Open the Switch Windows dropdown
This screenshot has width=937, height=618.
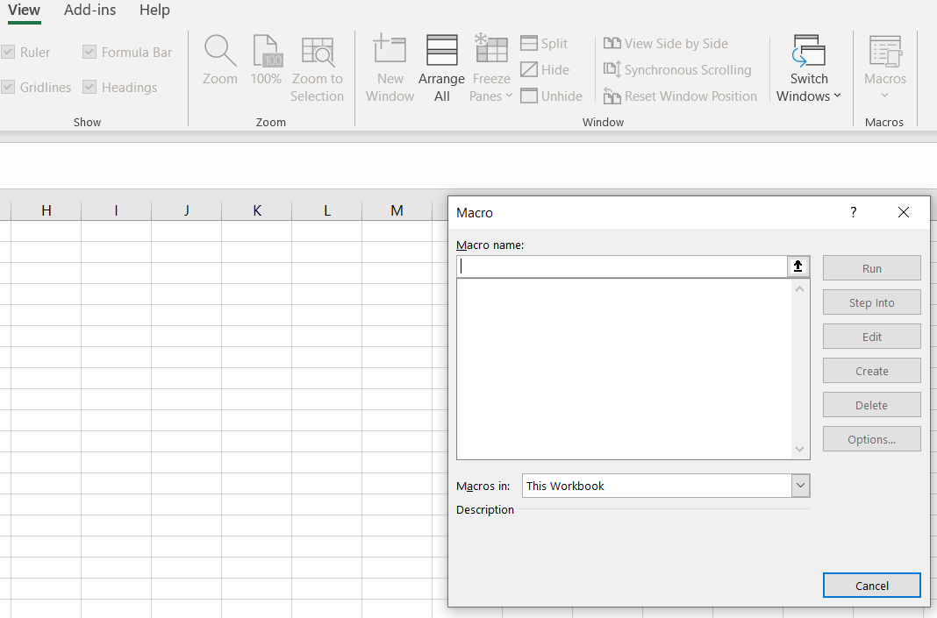[809, 68]
